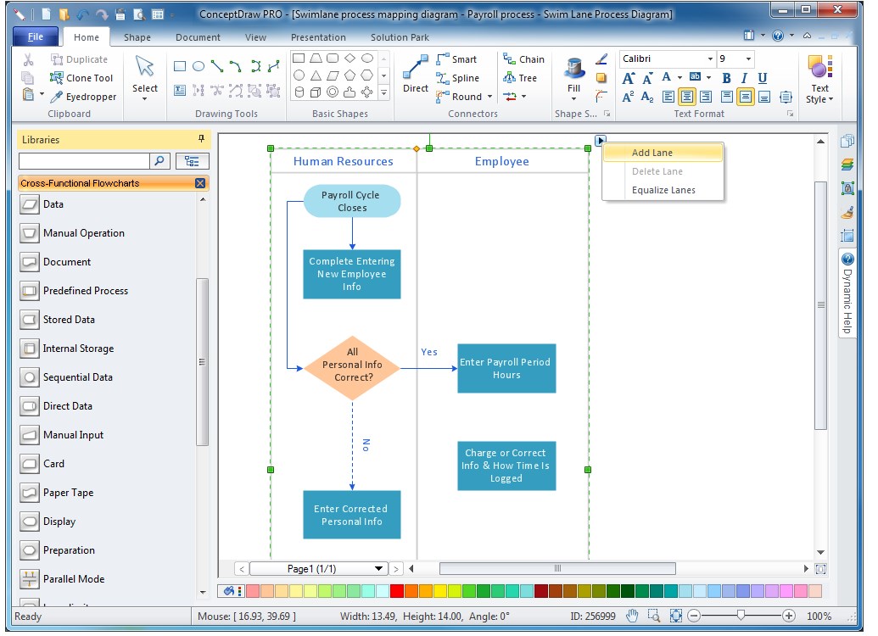Choose Equalize Lanes from the menu

[663, 190]
